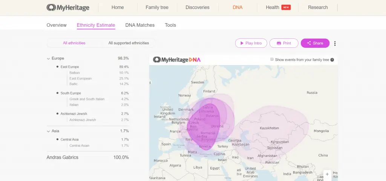Click Russia label on the map
This screenshot has height=181, width=386.
(x=312, y=93)
